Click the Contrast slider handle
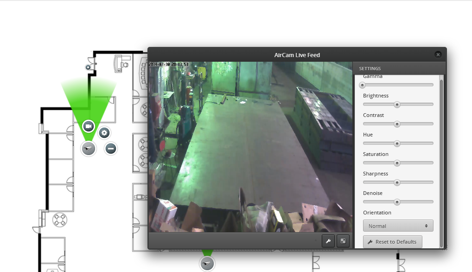472x272 pixels. (397, 124)
